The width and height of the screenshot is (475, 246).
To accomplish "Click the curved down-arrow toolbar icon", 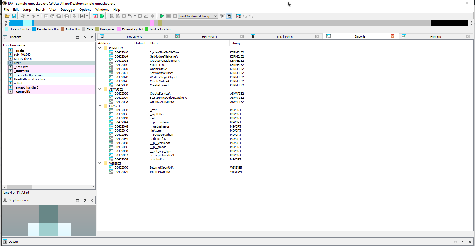I will pos(74,16).
